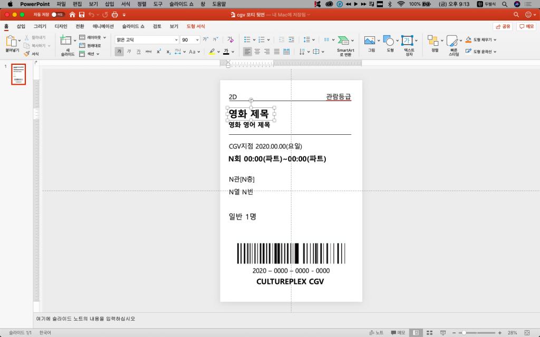Increase the list indent level
Viewport: 540px width, 337px height.
click(x=291, y=39)
